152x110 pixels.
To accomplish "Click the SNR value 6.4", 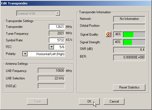I will pos(129,50).
